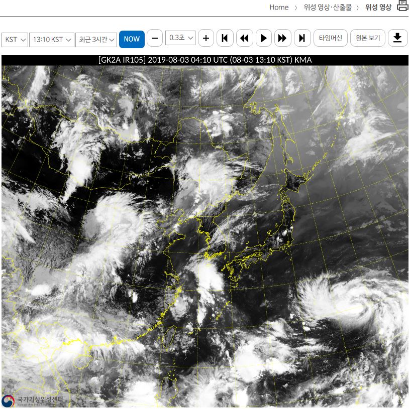Step back with the rewind button

(244, 39)
